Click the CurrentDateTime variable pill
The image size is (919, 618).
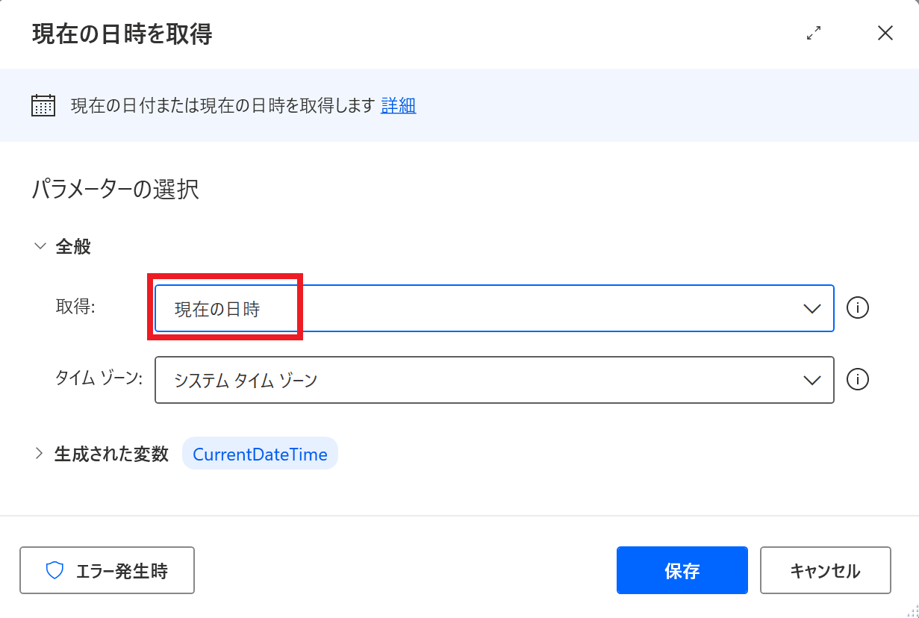260,453
